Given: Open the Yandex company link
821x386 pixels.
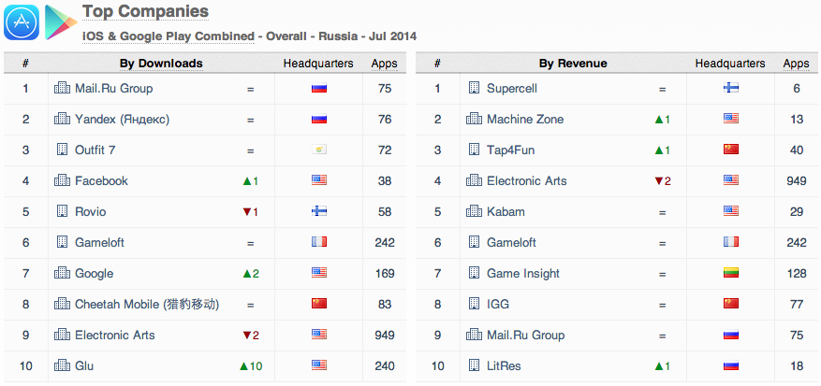Looking at the screenshot, I should 122,120.
